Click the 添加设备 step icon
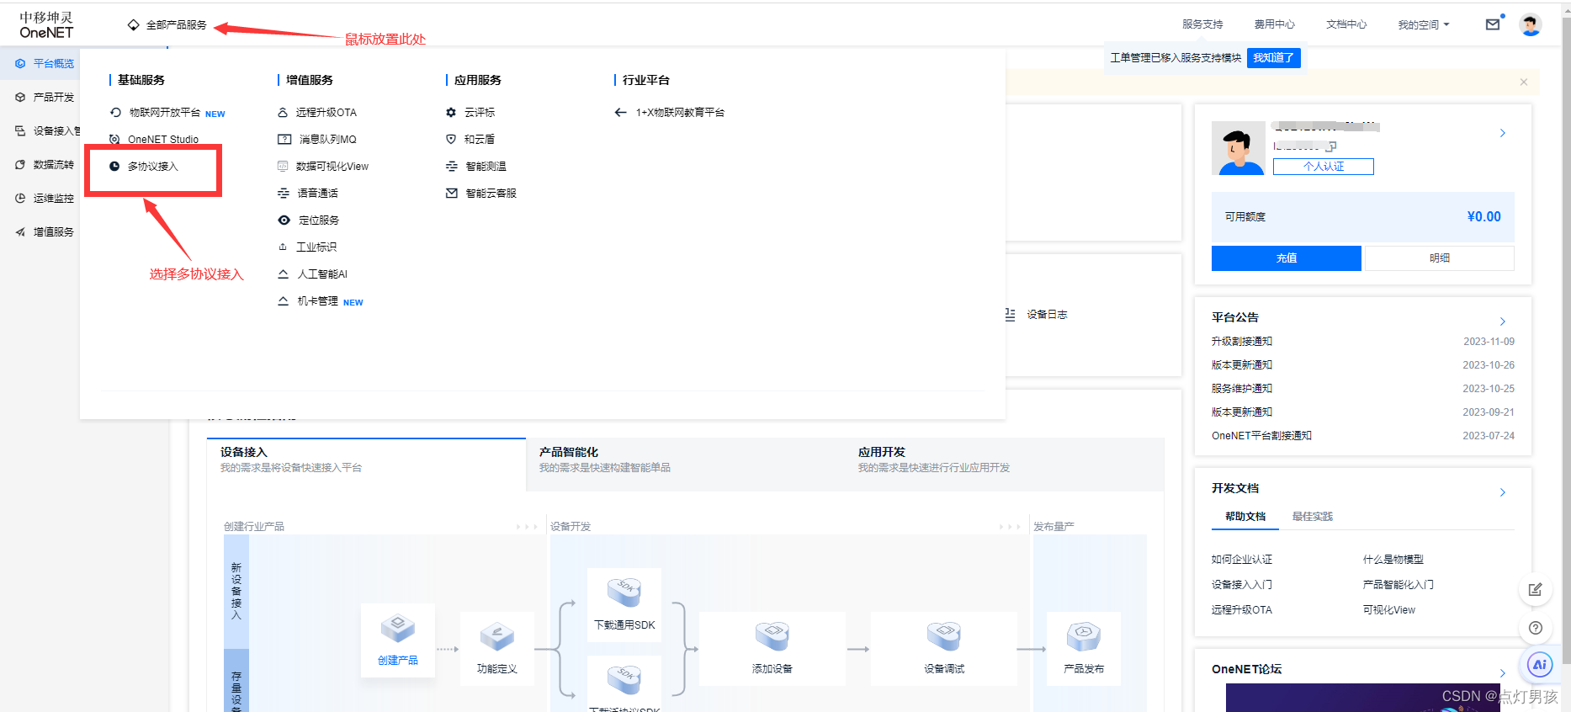 click(772, 636)
